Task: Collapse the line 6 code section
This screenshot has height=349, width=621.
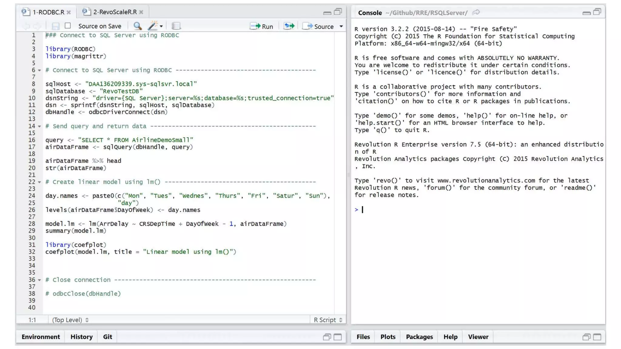Action: [39, 70]
